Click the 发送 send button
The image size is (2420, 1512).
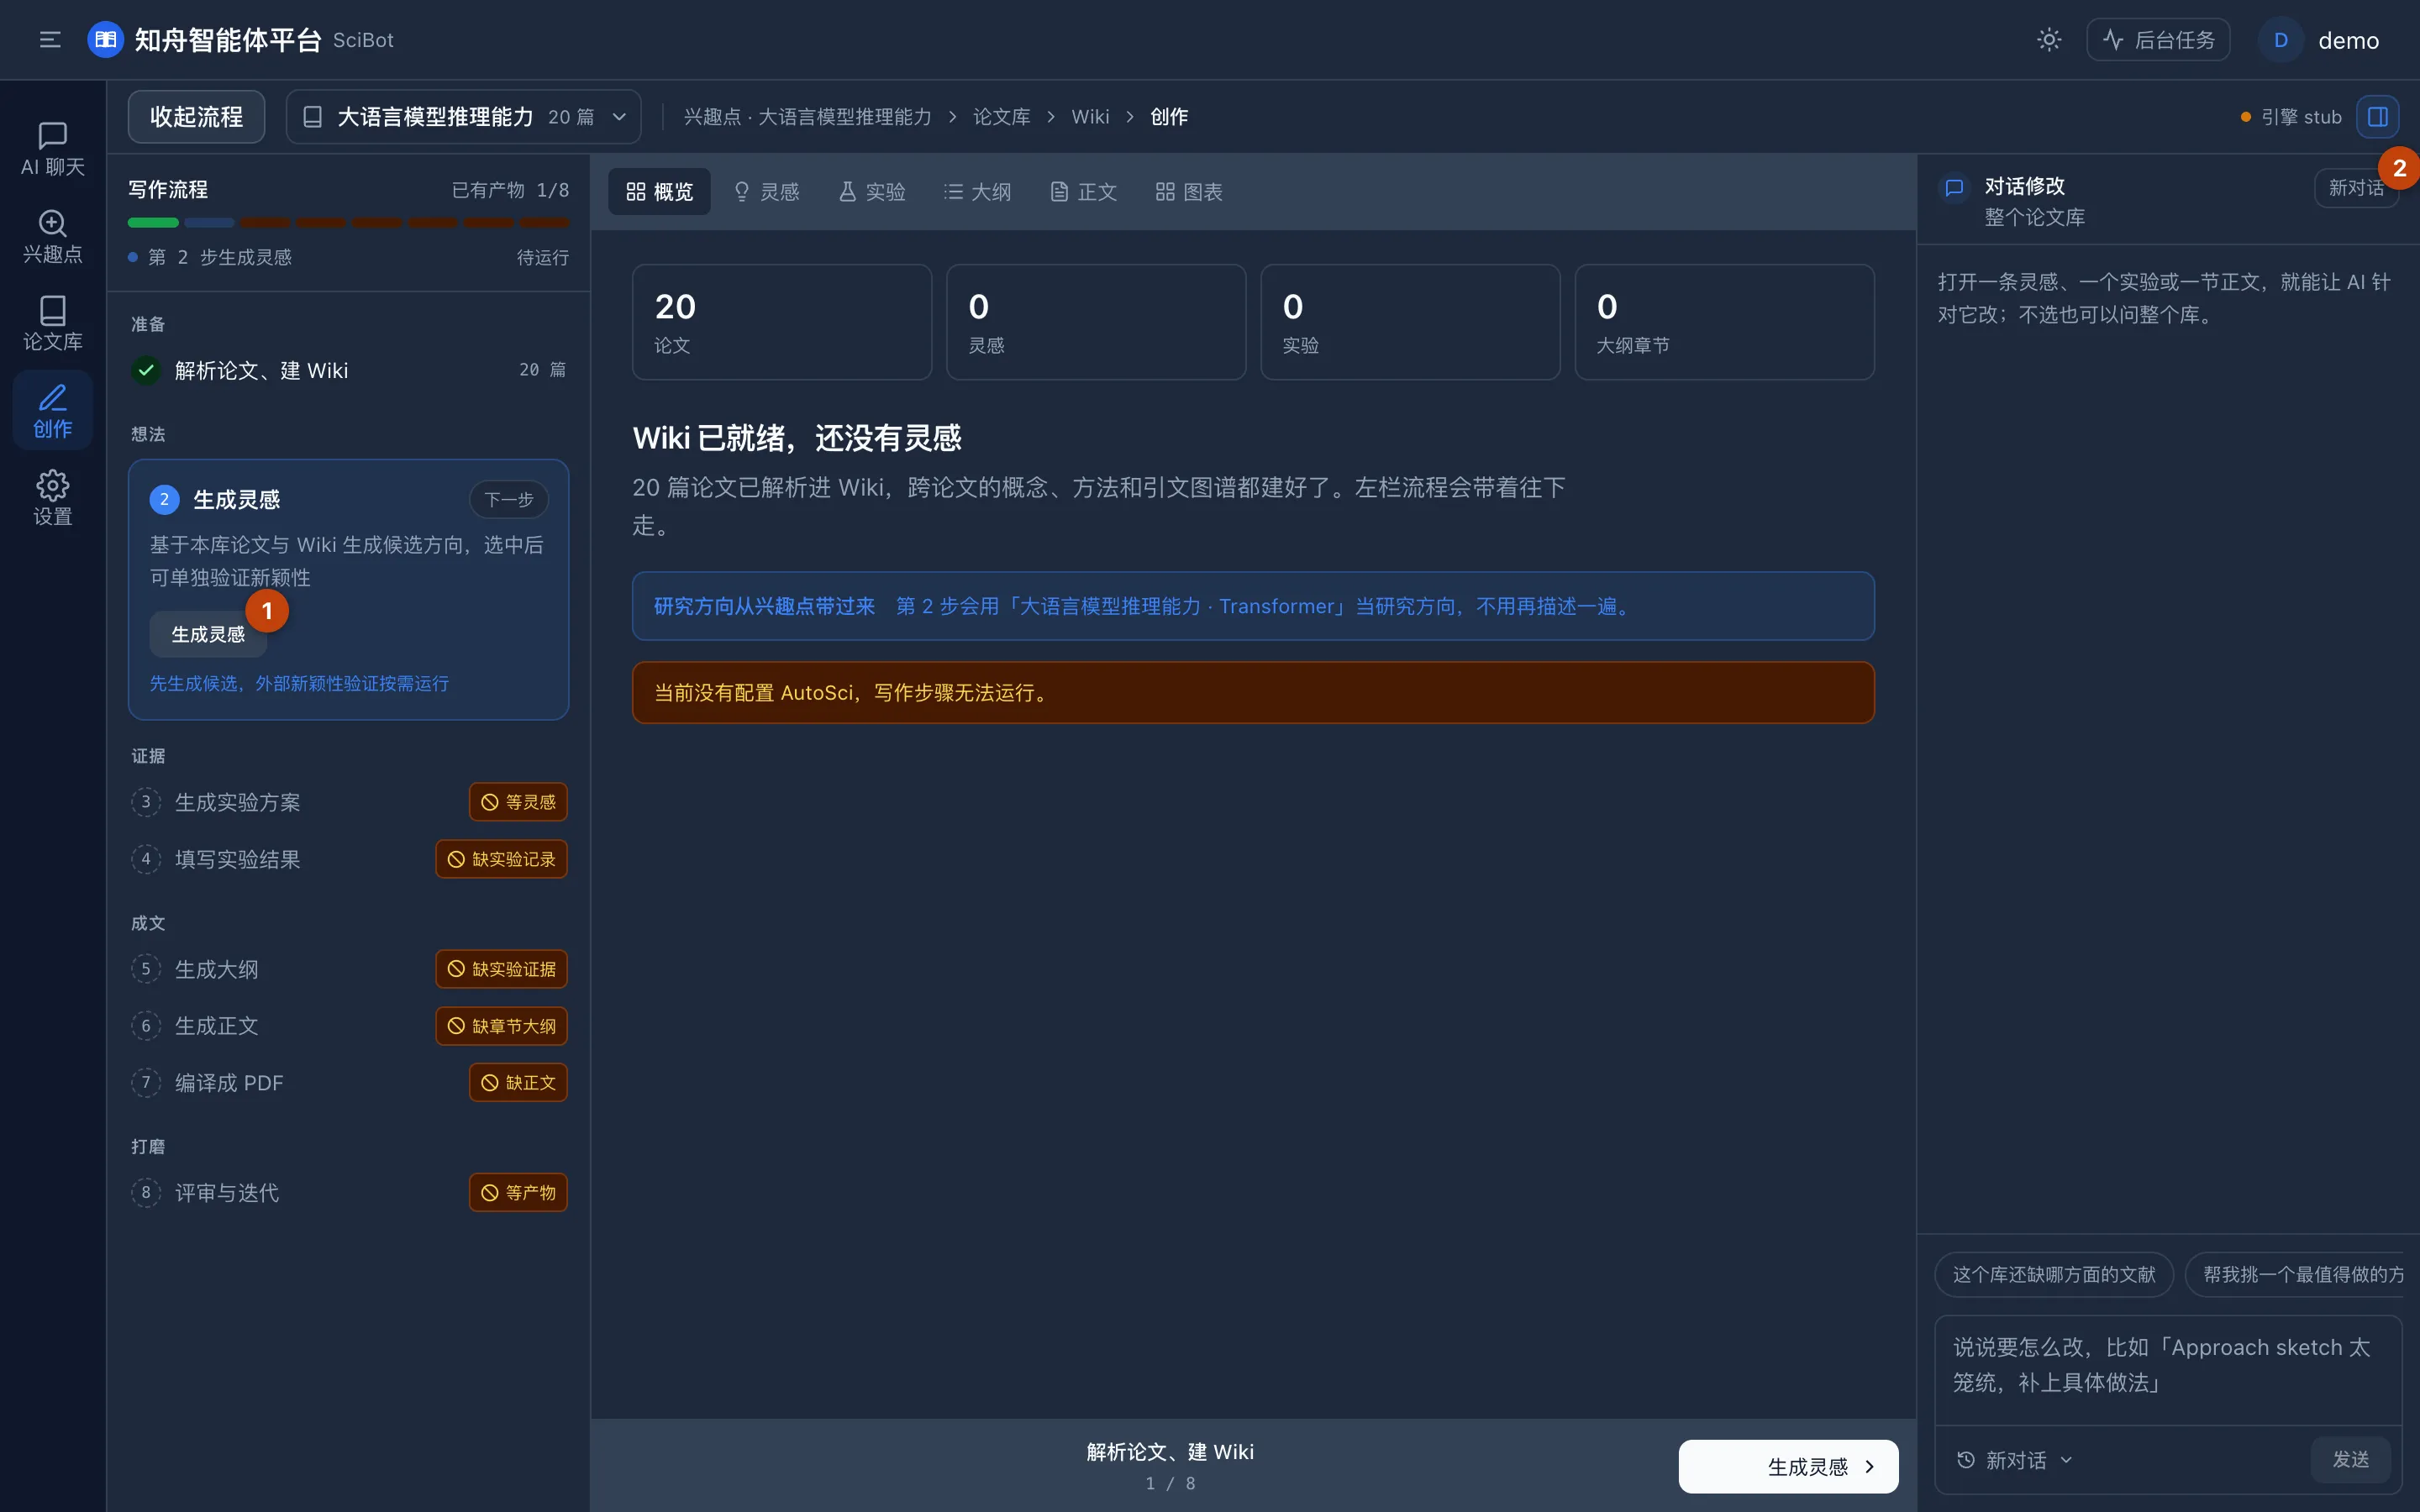2350,1460
